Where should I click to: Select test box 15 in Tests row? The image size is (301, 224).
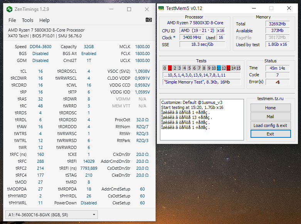pos(239,68)
